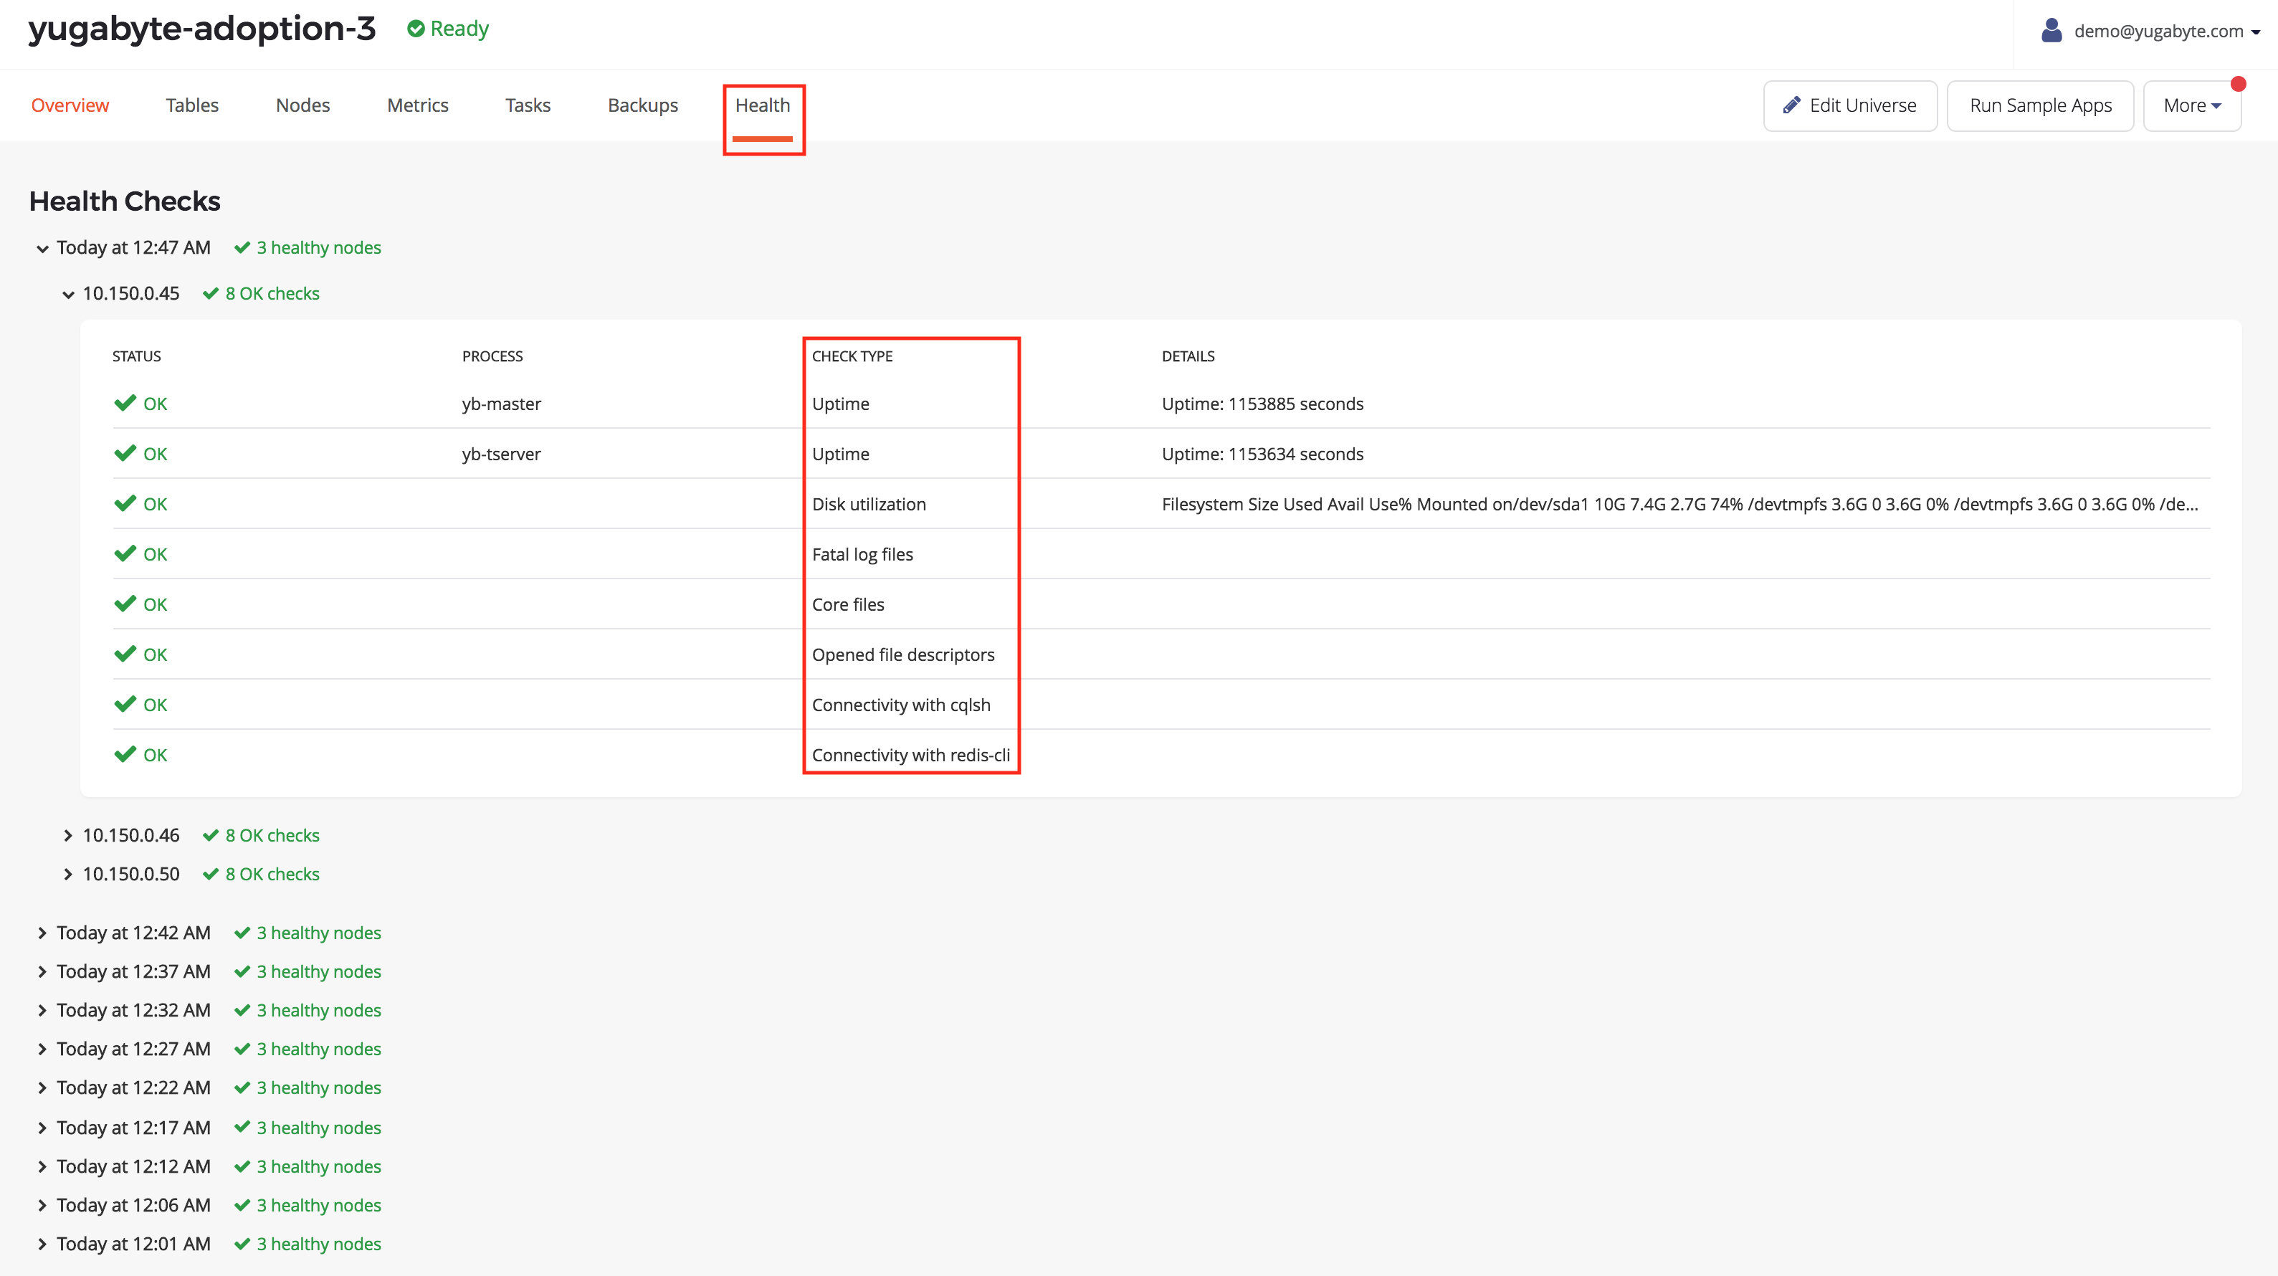Viewport: 2278px width, 1276px height.
Task: Click checkmark icon in Core files row
Action: 125,604
